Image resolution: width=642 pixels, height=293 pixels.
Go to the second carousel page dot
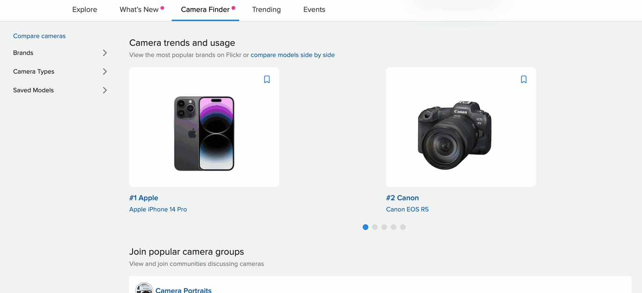point(375,227)
